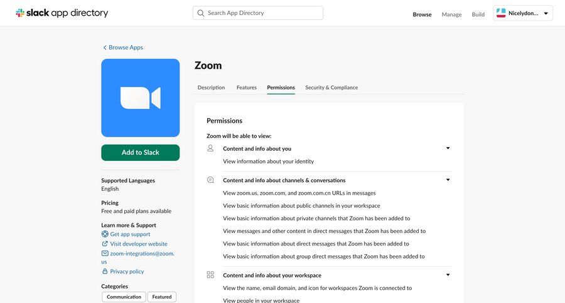
Task: Click "View people in your workspace" line
Action: 261,300
